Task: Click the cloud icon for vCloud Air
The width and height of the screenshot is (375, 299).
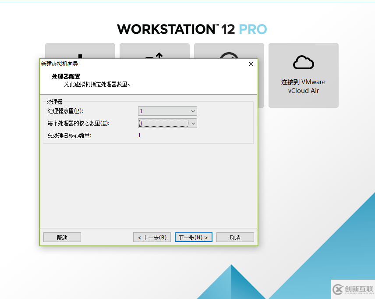Action: (304, 63)
